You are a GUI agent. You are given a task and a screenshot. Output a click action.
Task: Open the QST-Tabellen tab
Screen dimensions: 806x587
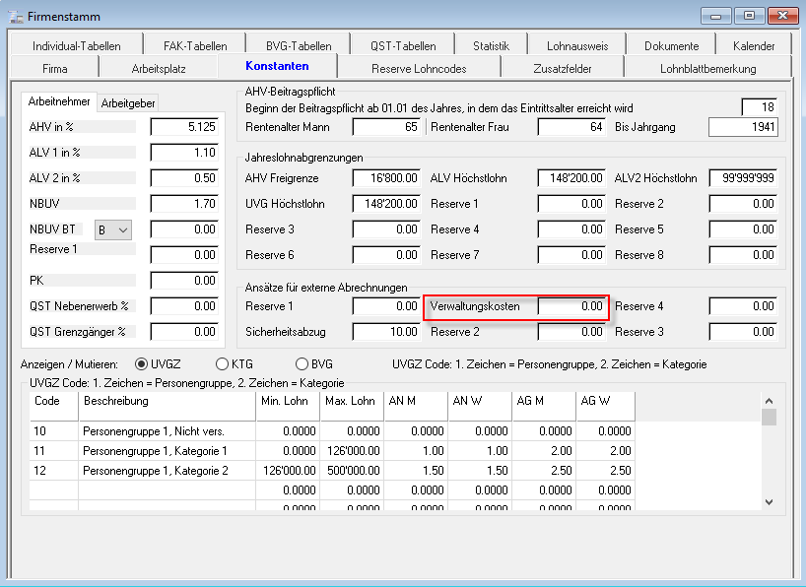[x=403, y=45]
